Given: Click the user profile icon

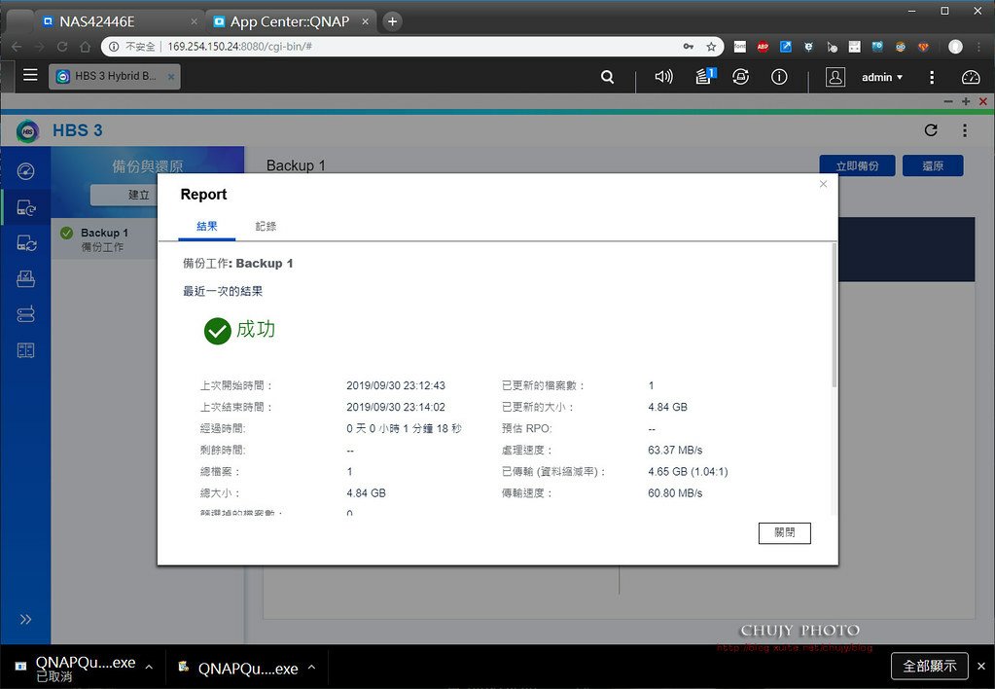Looking at the screenshot, I should [x=835, y=77].
